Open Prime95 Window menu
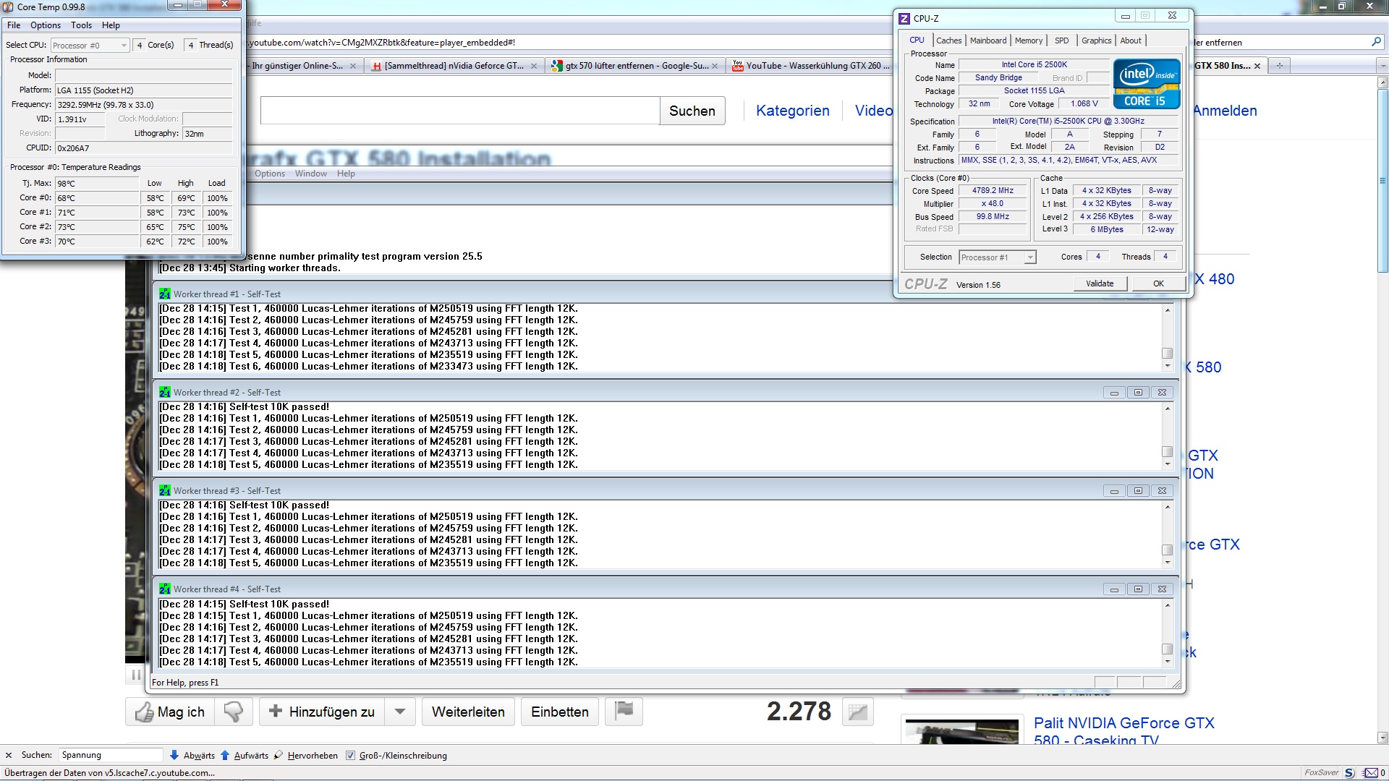The width and height of the screenshot is (1389, 781). click(x=311, y=174)
